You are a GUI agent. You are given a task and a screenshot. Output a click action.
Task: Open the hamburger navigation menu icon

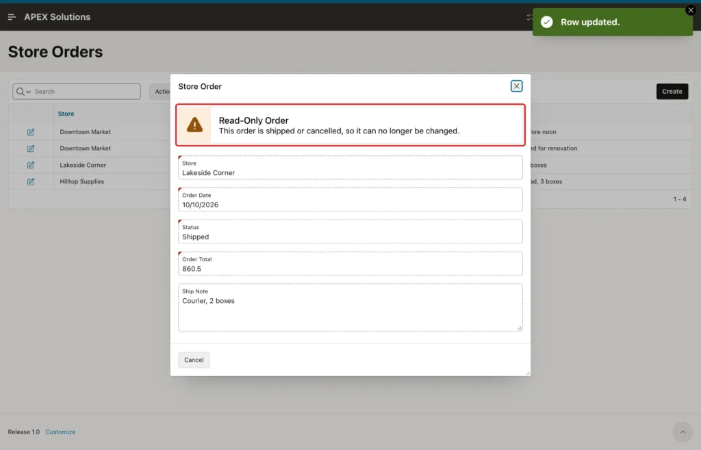(12, 17)
